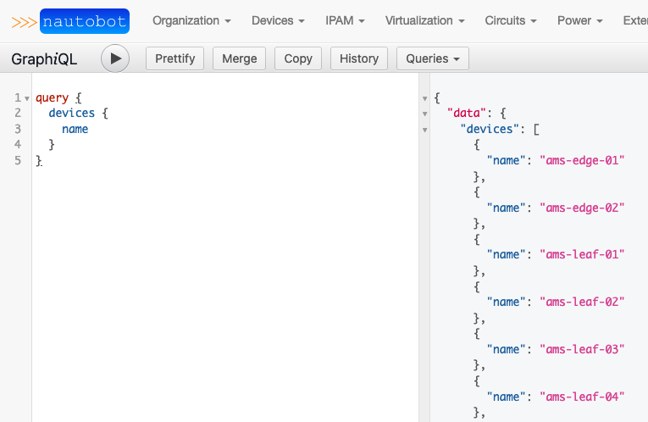Select result value "ams-leaf-02"
Viewport: 648px width, 422px height.
[582, 302]
